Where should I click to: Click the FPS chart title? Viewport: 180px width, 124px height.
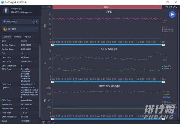(109, 12)
